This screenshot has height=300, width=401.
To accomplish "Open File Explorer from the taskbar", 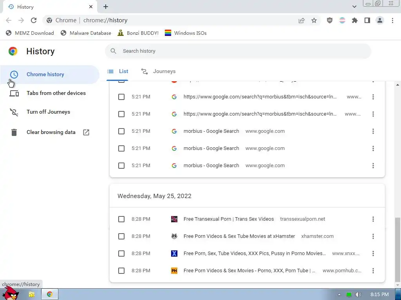I will point(31,295).
